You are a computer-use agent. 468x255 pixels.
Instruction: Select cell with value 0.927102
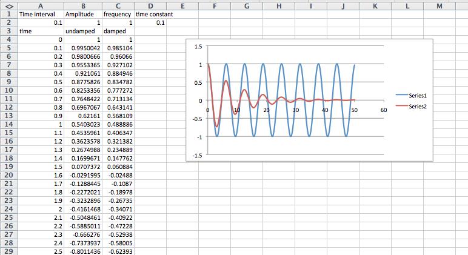(x=118, y=65)
